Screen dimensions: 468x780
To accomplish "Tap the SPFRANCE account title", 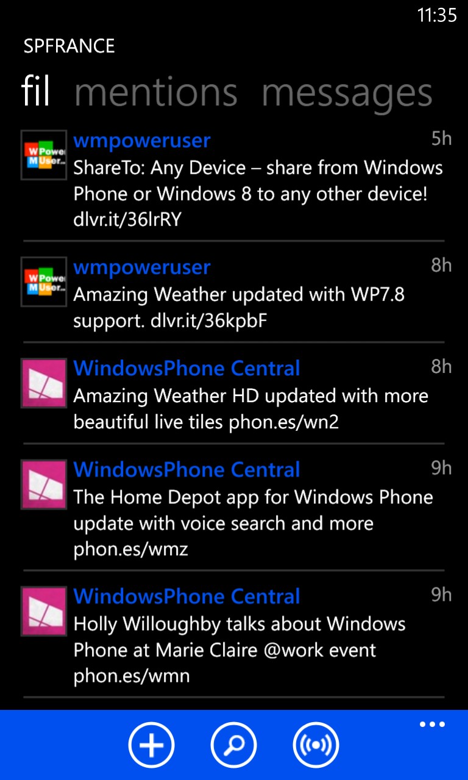I will pos(69,46).
